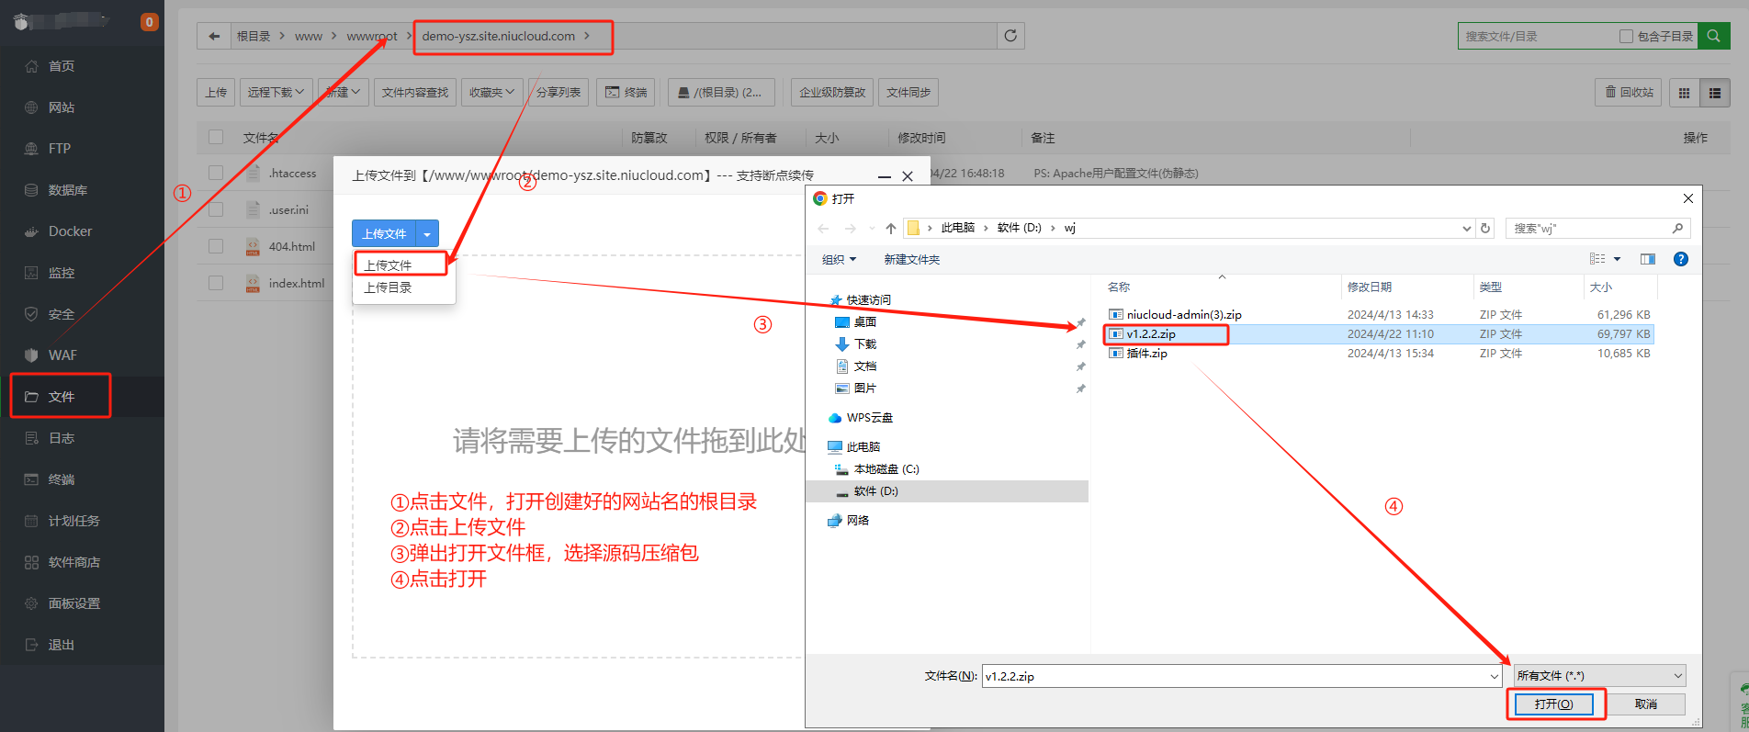Refresh the file list with the reload icon
The width and height of the screenshot is (1749, 732).
1010,36
